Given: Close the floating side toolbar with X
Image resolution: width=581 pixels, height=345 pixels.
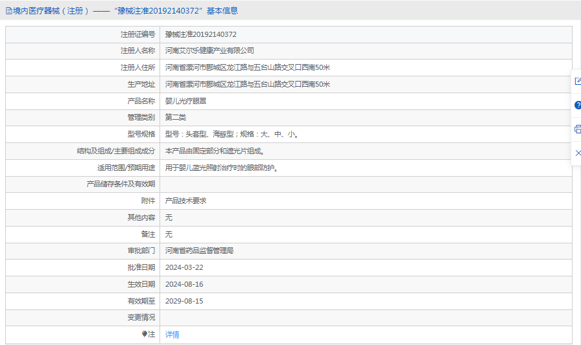Looking at the screenshot, I should click(x=577, y=153).
